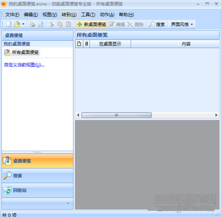This screenshot has width=221, height=218.
Task: Click the scissors cut icon
Action: coord(52,24)
